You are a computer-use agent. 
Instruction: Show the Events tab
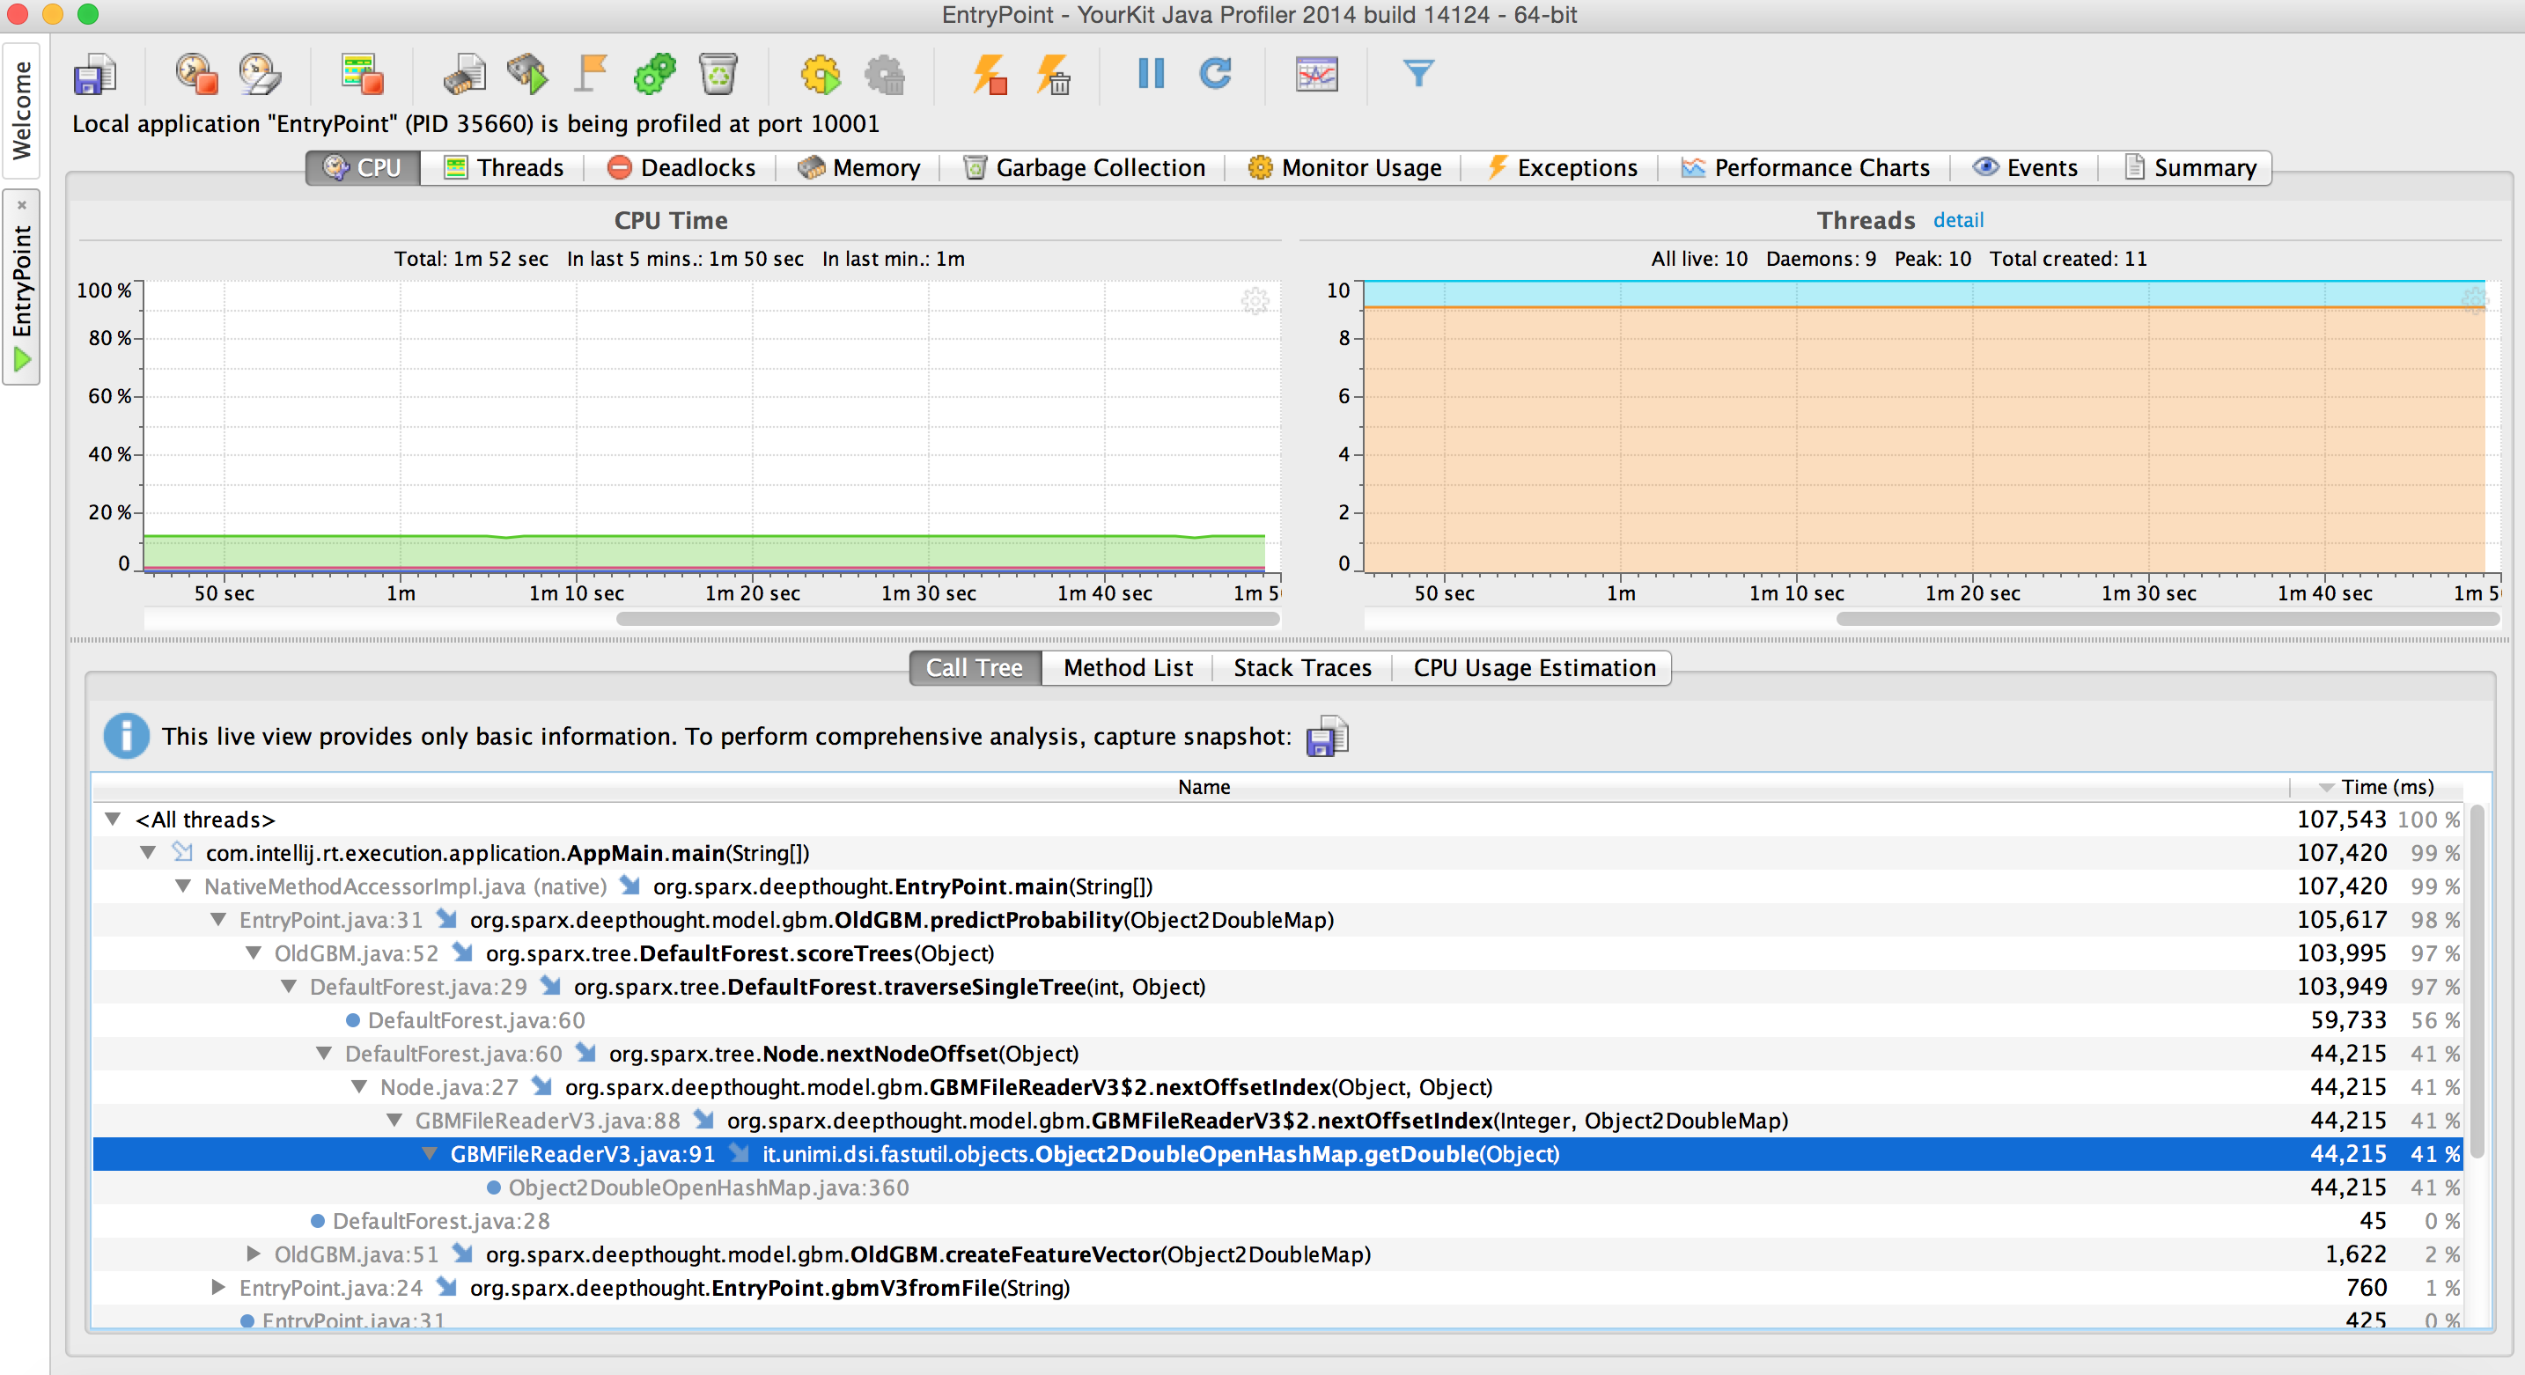(2025, 167)
